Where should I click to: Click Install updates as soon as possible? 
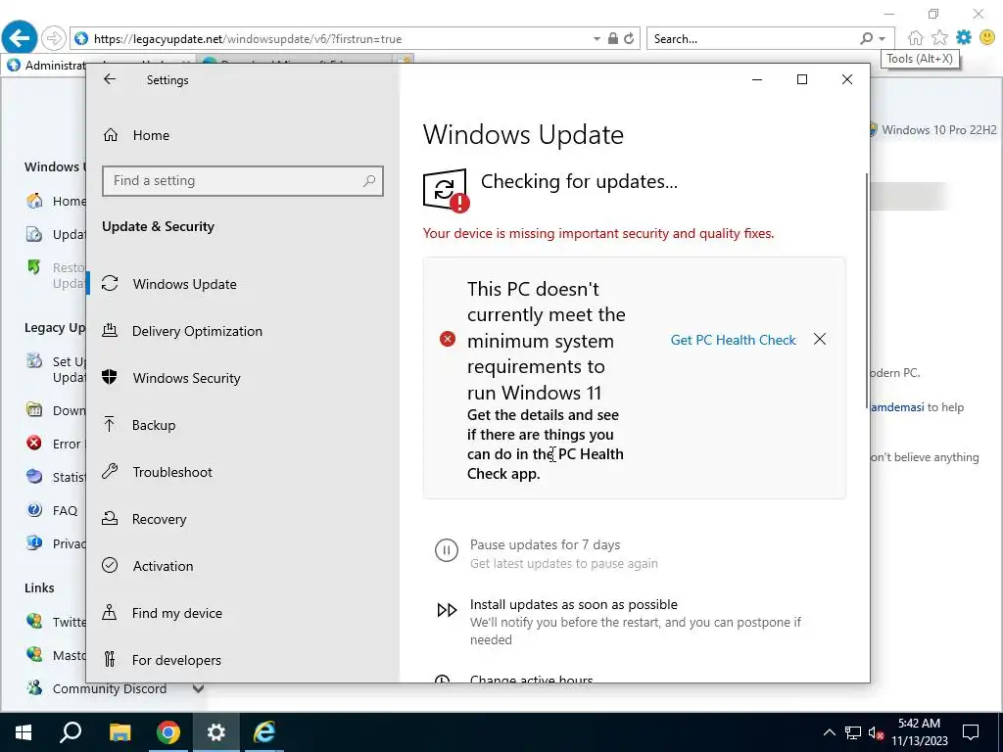point(574,604)
